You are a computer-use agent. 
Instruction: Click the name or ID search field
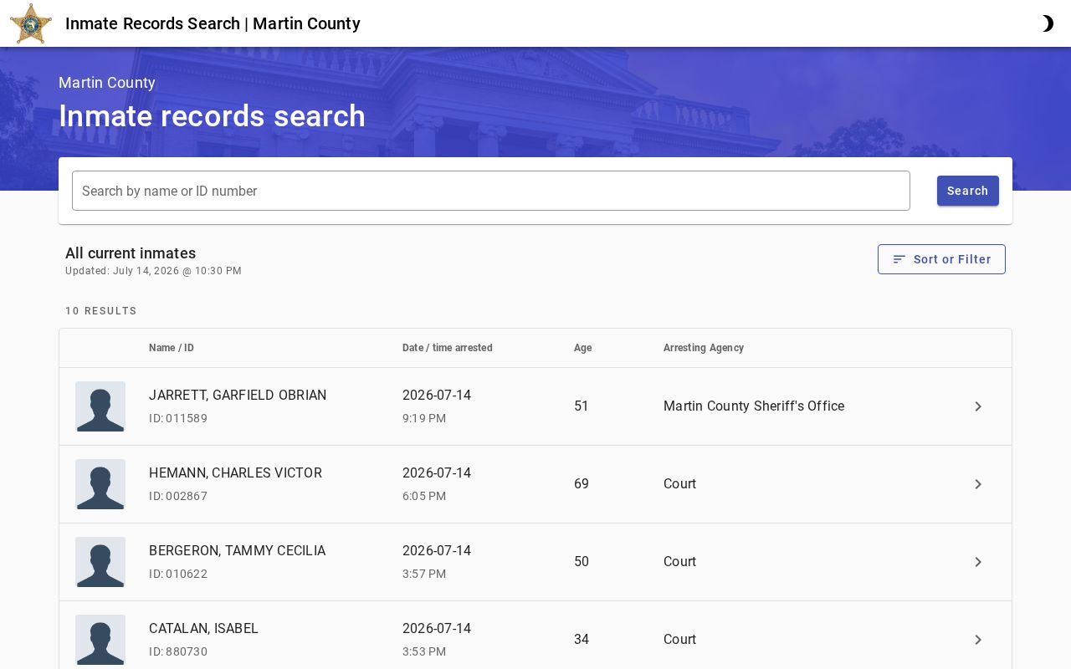(x=490, y=191)
